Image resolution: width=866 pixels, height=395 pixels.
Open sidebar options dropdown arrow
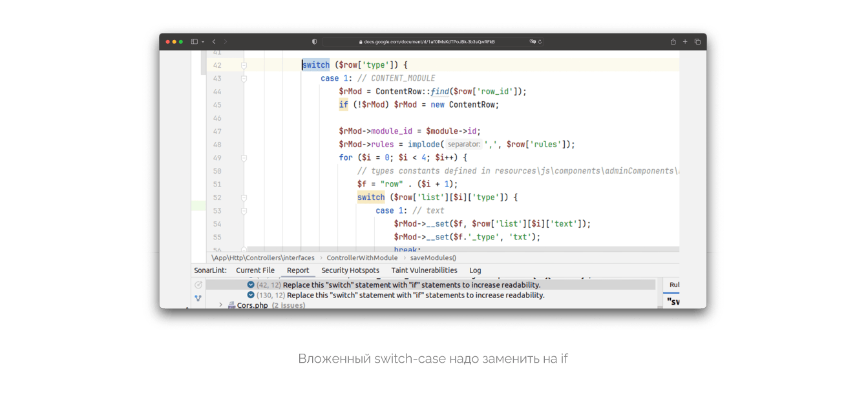point(203,42)
